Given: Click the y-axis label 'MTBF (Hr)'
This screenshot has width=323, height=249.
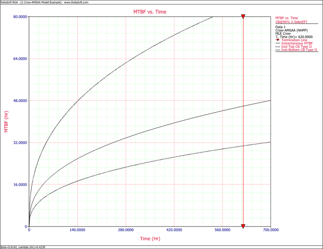Looking at the screenshot, I should coord(6,121).
